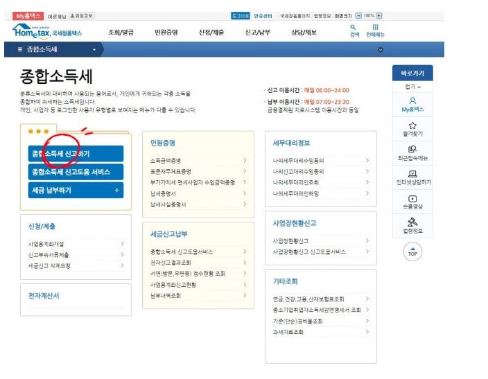Increase screen size with plus button
The width and height of the screenshot is (488, 379).
tap(378, 15)
